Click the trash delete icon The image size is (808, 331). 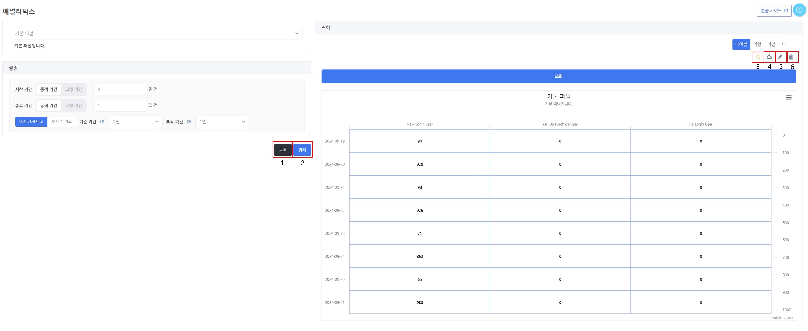coord(791,57)
